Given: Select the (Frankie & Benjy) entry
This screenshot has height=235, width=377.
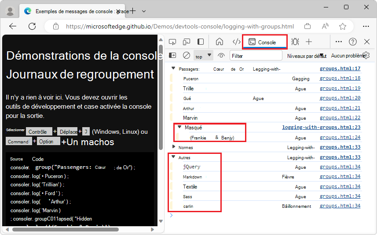Looking at the screenshot, I should pos(212,138).
